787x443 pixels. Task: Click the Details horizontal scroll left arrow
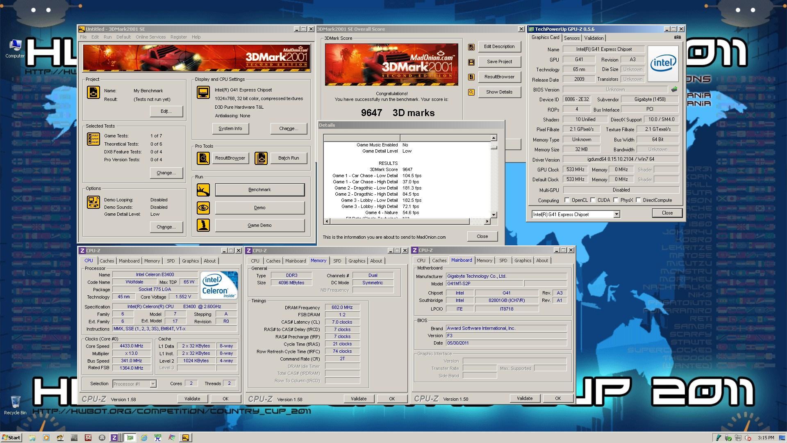(327, 221)
